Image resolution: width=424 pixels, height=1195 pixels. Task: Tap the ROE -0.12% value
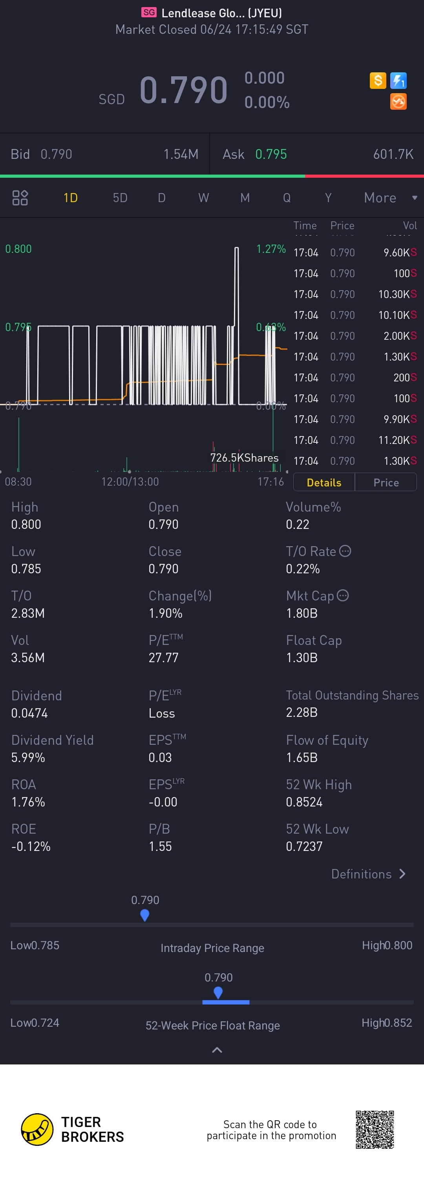click(31, 847)
